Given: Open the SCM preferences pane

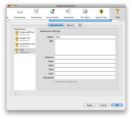Looking at the screenshot, I should pyautogui.click(x=117, y=14).
